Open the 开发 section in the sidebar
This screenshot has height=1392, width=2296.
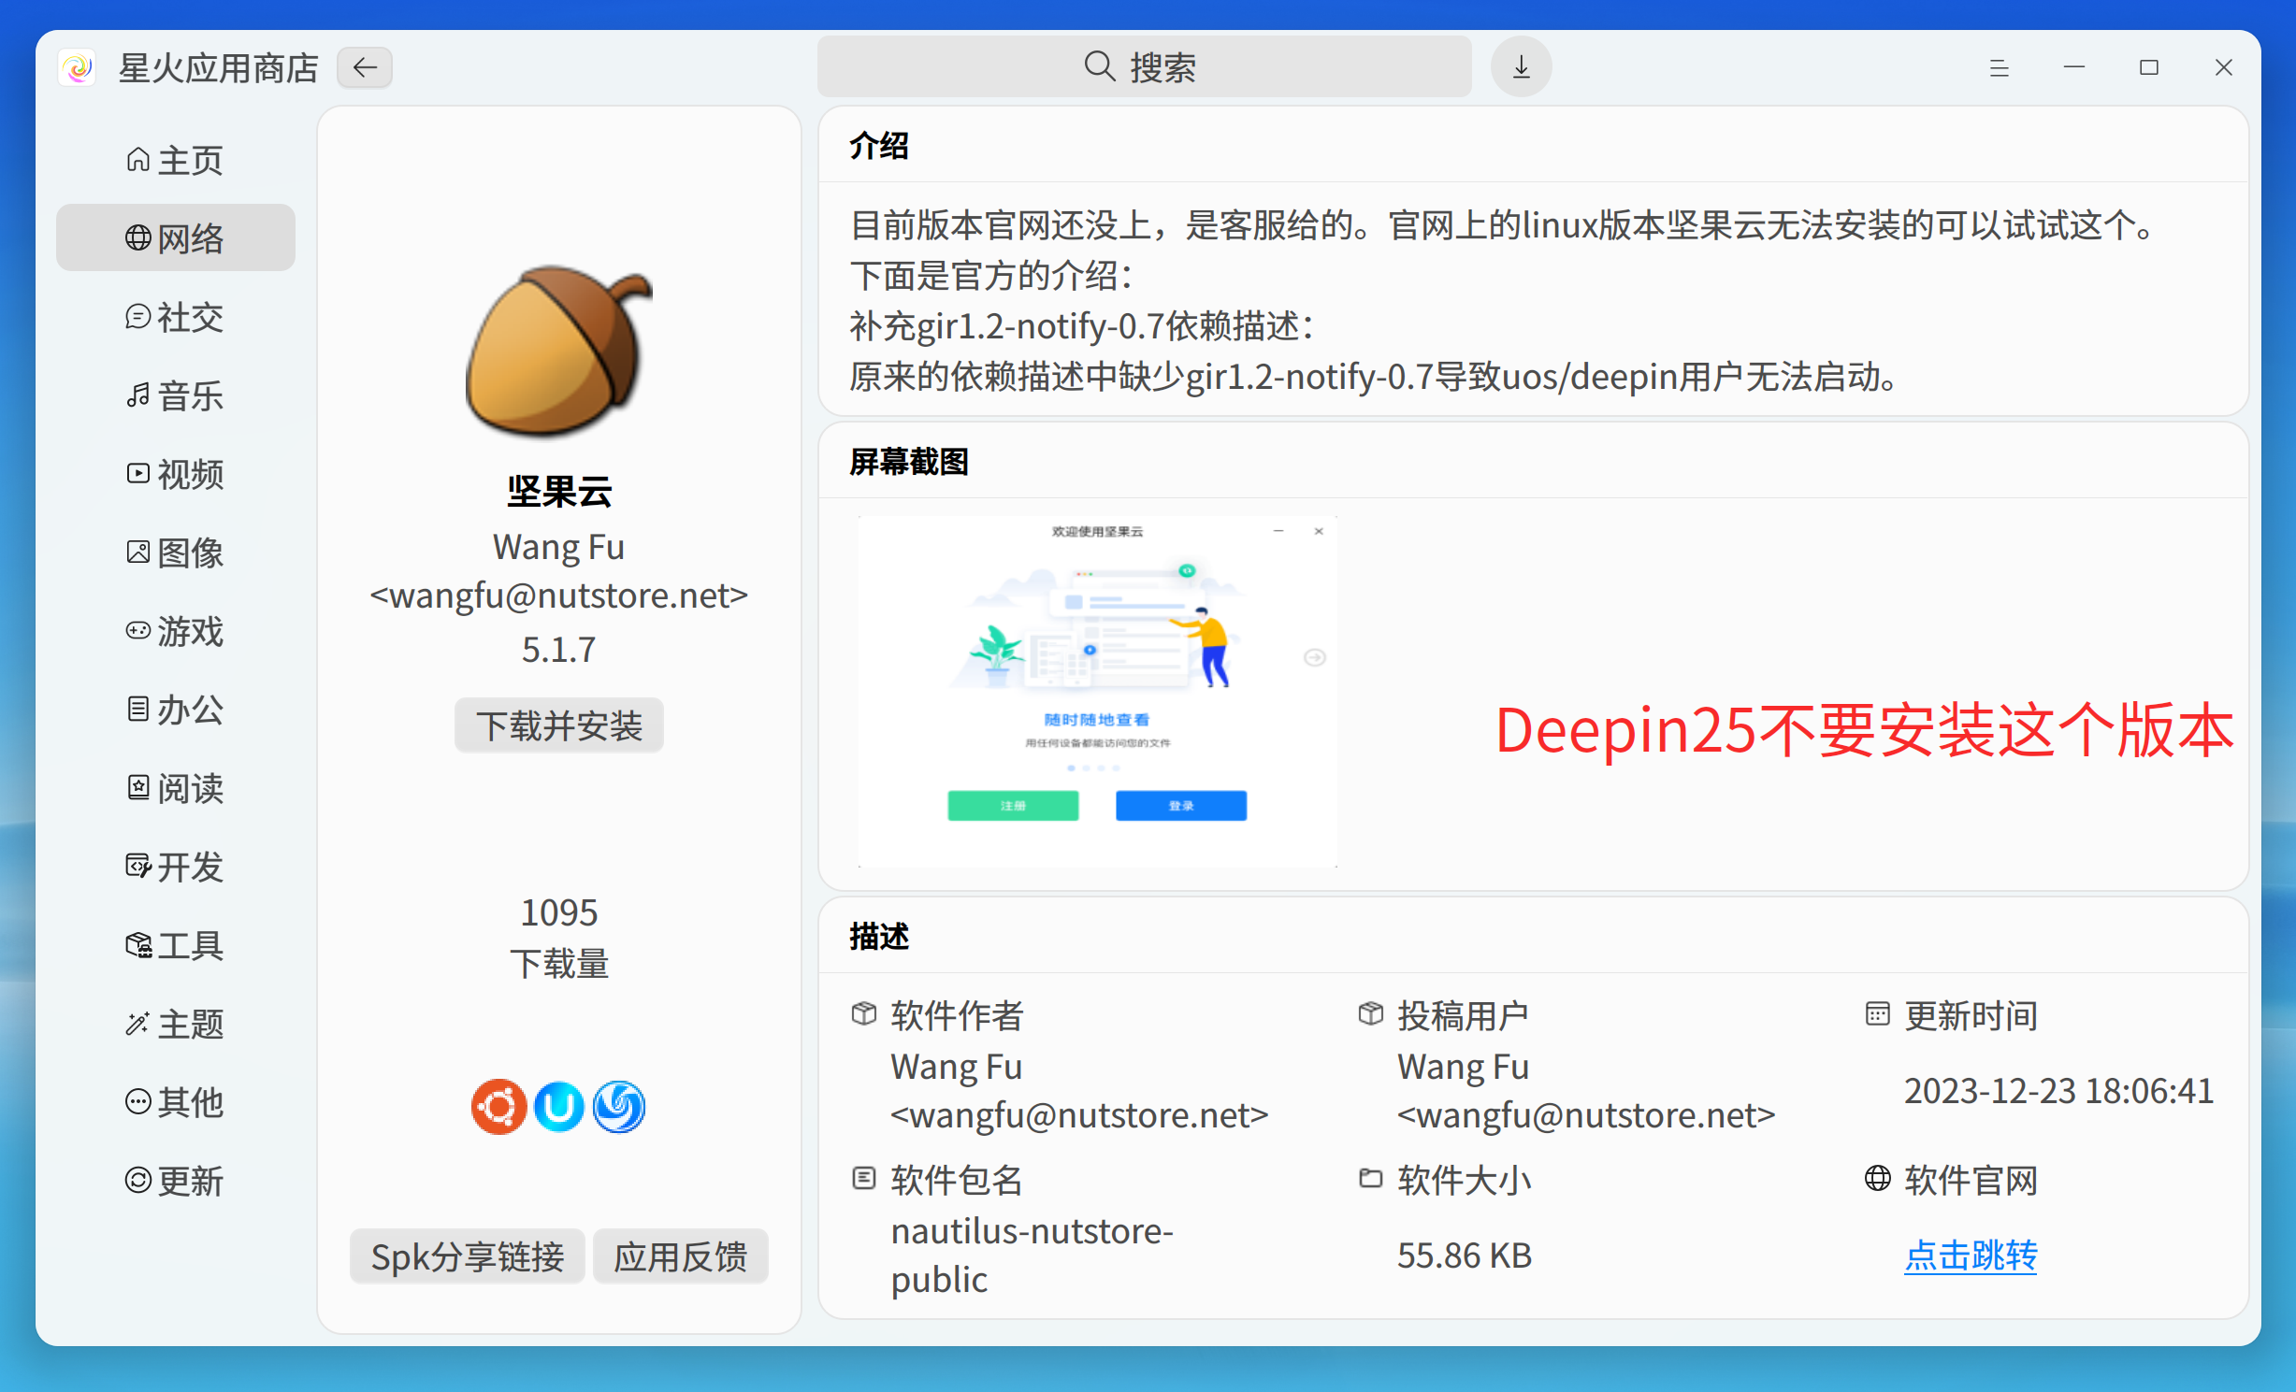click(x=137, y=868)
